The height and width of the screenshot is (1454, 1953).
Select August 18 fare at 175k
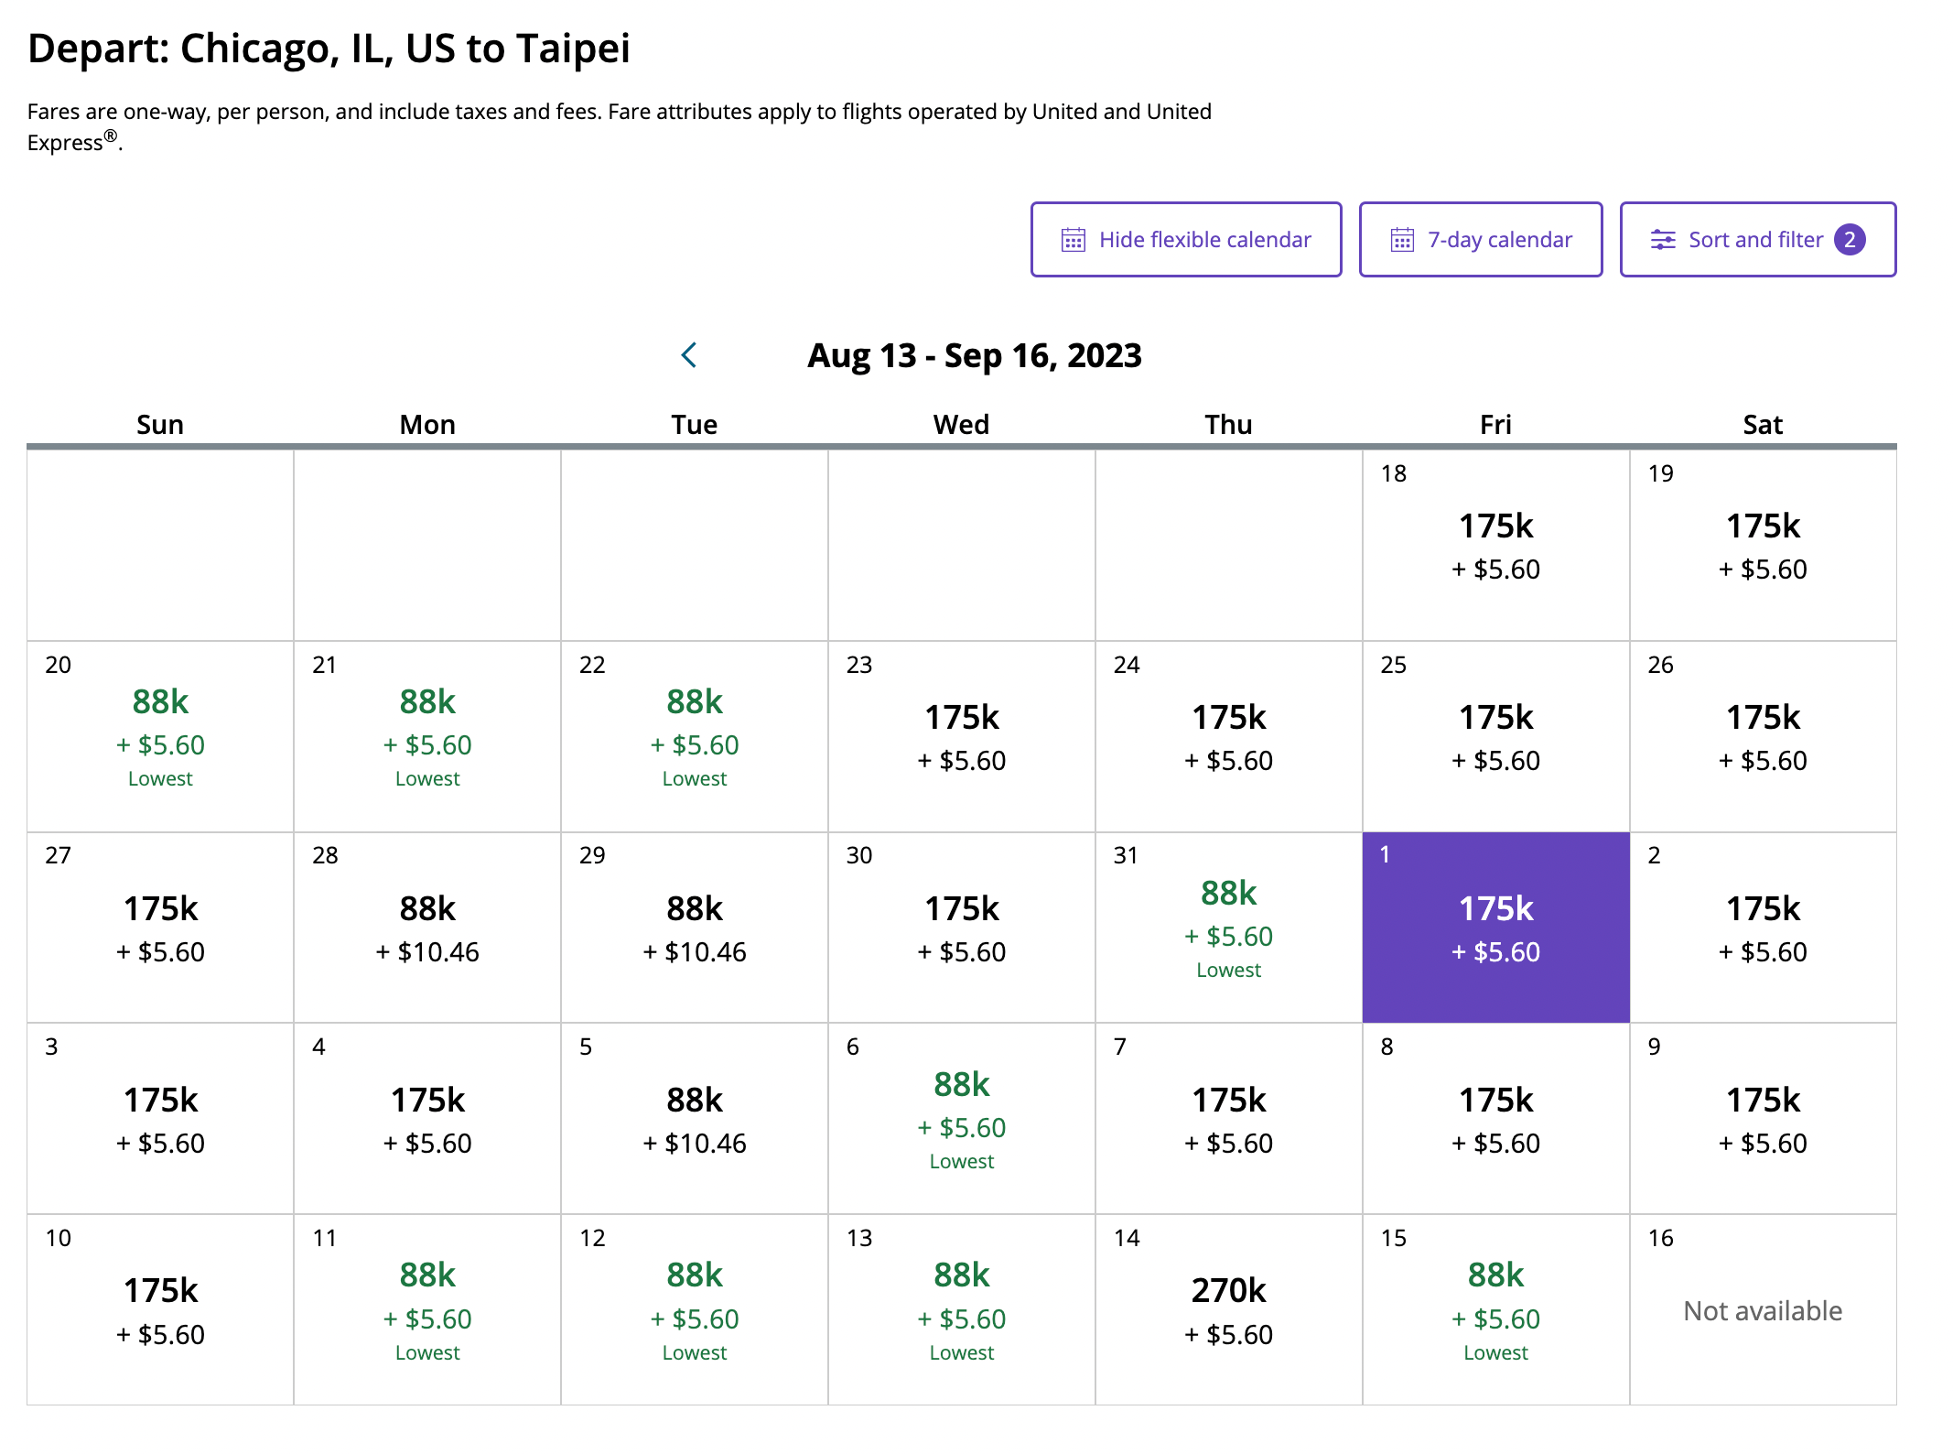tap(1495, 545)
